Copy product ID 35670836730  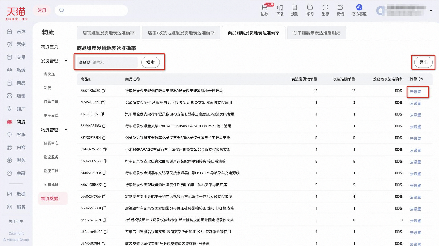(x=104, y=91)
